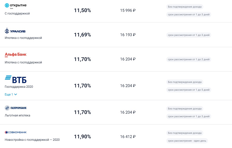Click Alfa Bank 'от 1 до 2 дней' tag

pos(188,59)
